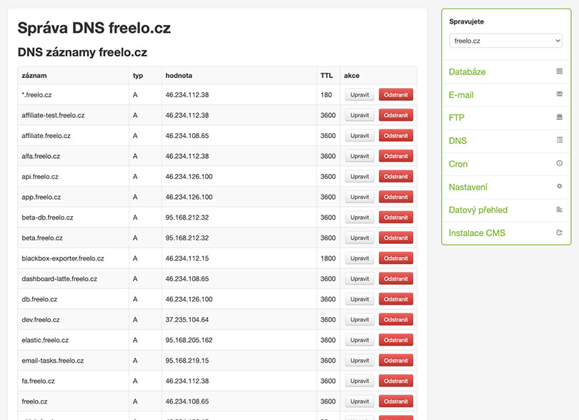Screen dimensions: 579x420
Task: Click the TTL column header
Action: [327, 75]
